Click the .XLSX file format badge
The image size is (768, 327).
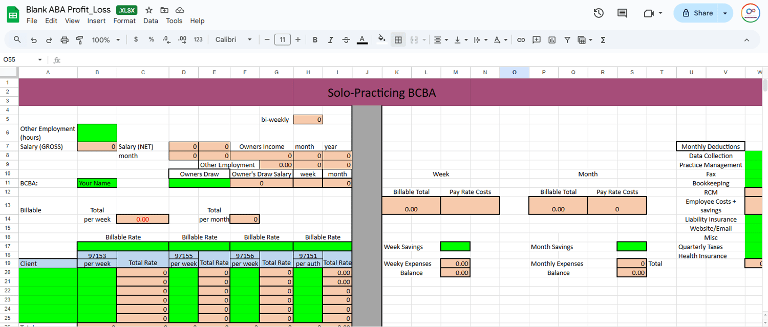[127, 10]
